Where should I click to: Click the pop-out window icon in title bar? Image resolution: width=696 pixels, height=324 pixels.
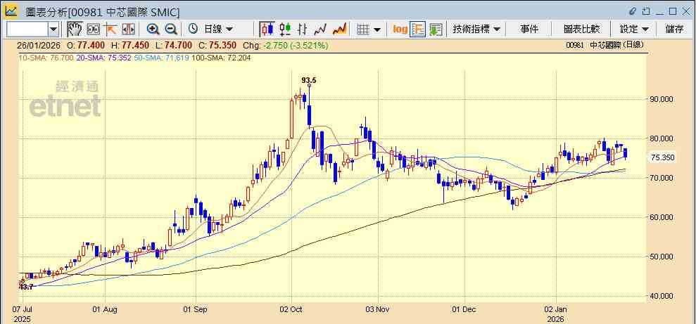(647, 11)
